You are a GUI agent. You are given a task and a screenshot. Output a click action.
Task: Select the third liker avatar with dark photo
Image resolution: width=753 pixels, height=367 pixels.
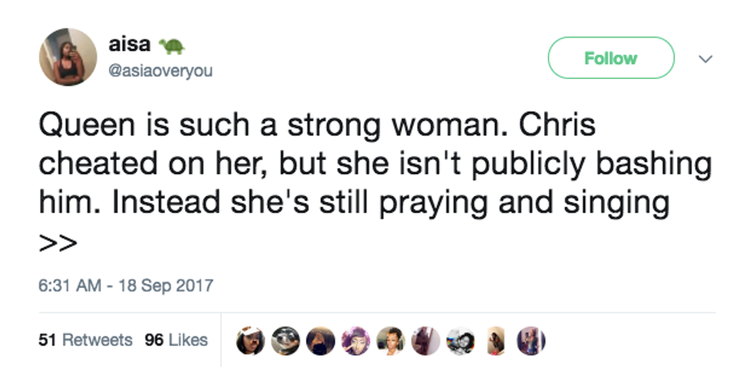pyautogui.click(x=321, y=340)
